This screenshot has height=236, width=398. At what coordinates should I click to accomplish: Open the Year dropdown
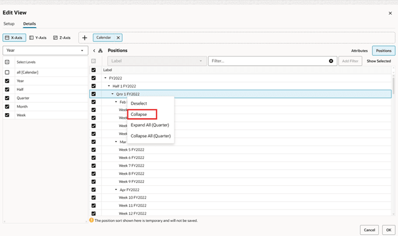click(46, 51)
